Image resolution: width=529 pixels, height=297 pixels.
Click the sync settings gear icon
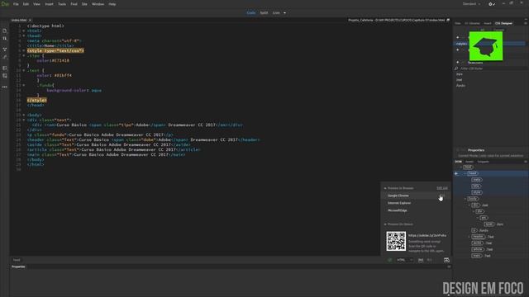pos(491,4)
